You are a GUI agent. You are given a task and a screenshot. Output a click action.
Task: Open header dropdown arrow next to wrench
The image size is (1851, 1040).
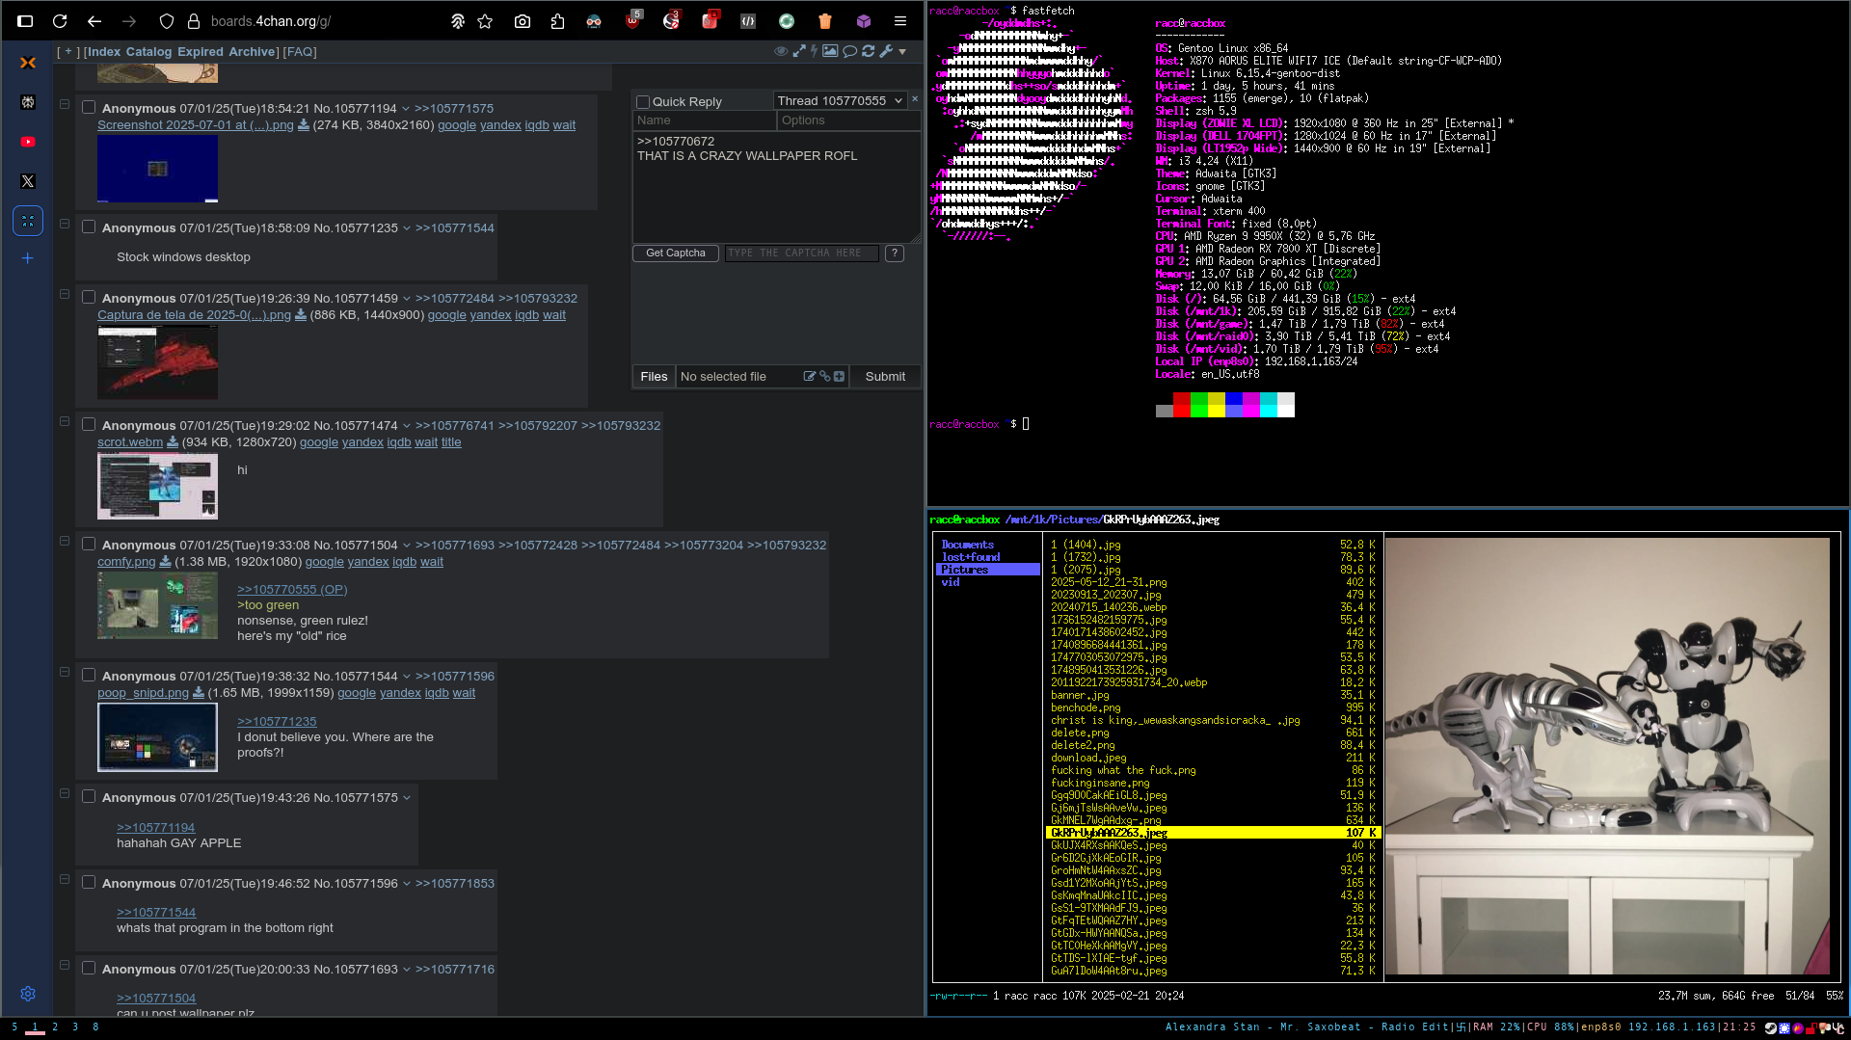(902, 51)
